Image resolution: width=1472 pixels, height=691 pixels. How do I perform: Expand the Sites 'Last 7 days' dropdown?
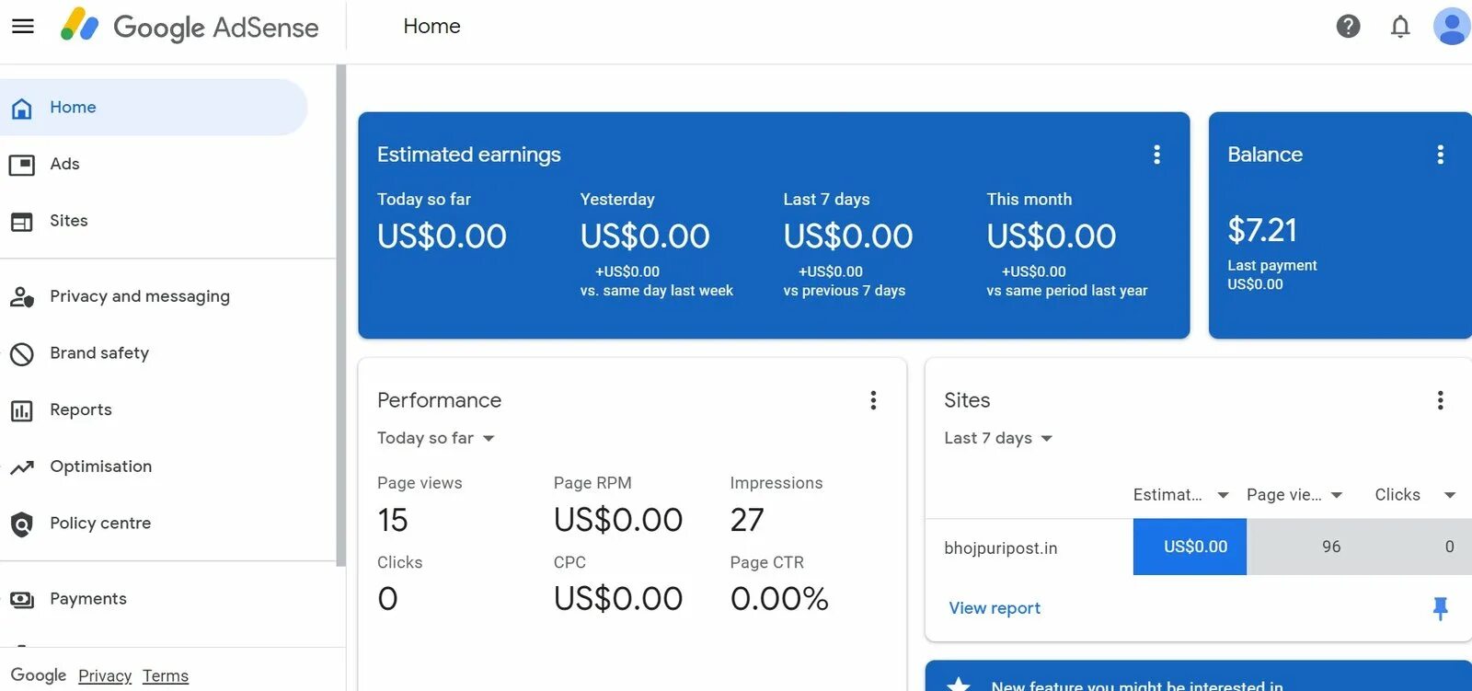[x=998, y=439]
